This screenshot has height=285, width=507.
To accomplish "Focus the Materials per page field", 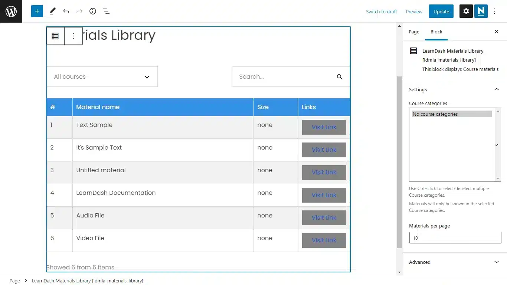I will coord(455,238).
